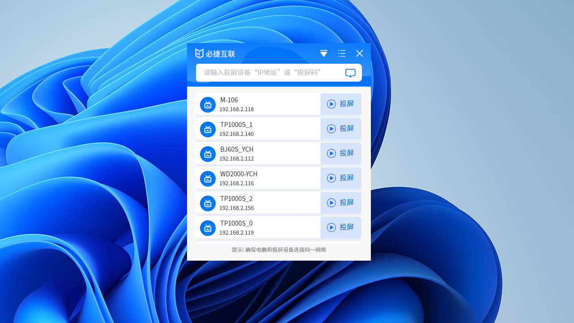Start 投屏 to TP1000S_1
Image resolution: width=574 pixels, height=323 pixels.
click(341, 129)
